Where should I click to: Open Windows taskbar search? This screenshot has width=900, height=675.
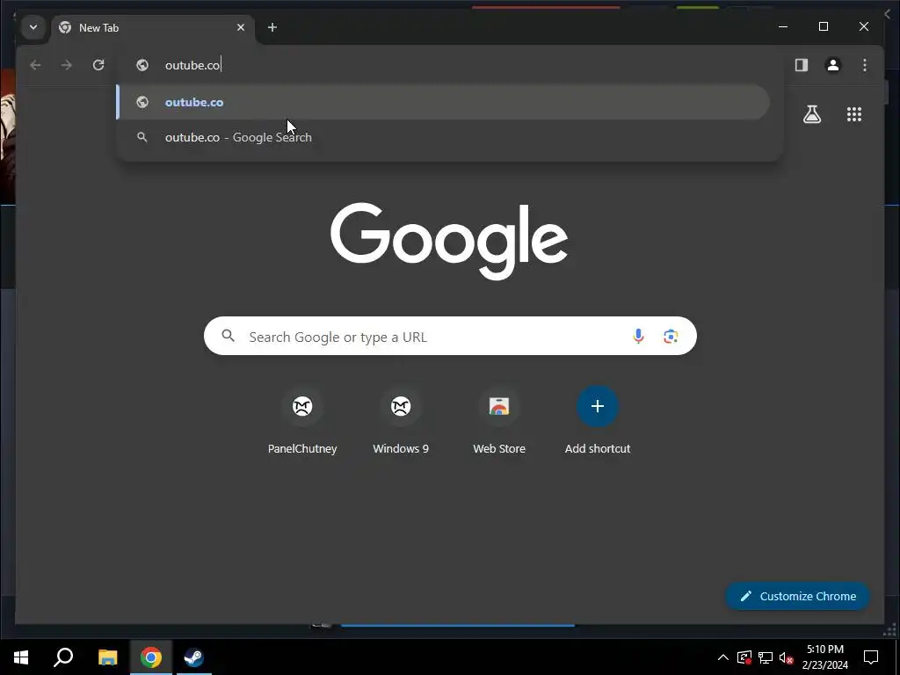coord(63,657)
